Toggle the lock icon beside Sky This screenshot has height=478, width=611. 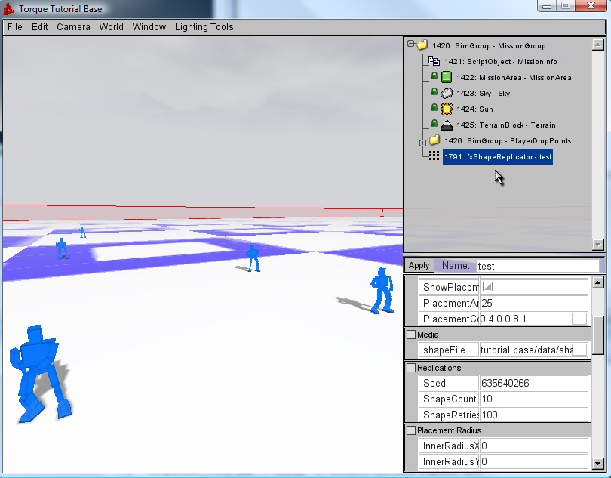click(434, 93)
